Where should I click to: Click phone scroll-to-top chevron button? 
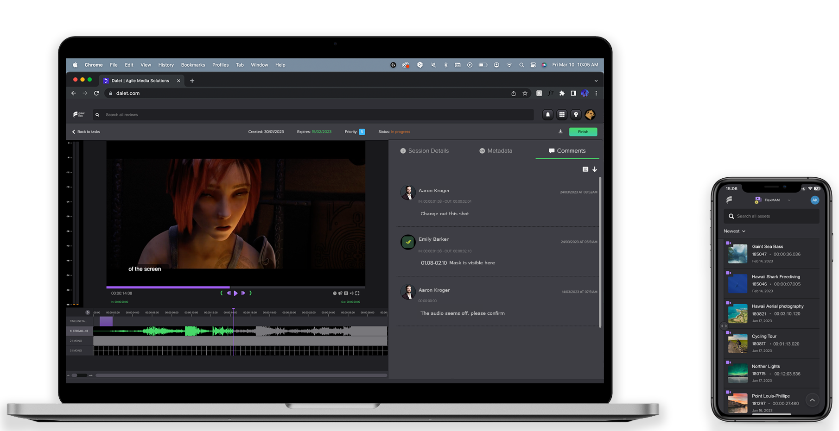point(812,400)
